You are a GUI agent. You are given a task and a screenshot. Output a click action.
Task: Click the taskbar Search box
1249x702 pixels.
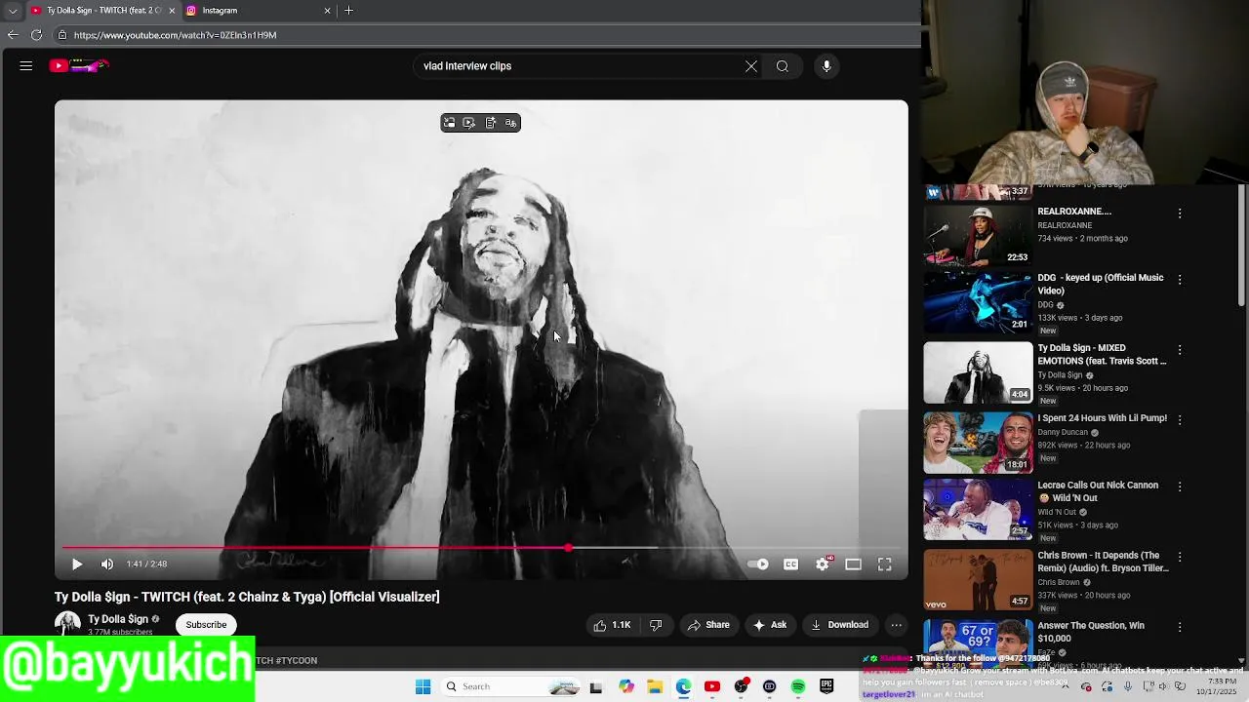[x=510, y=686]
